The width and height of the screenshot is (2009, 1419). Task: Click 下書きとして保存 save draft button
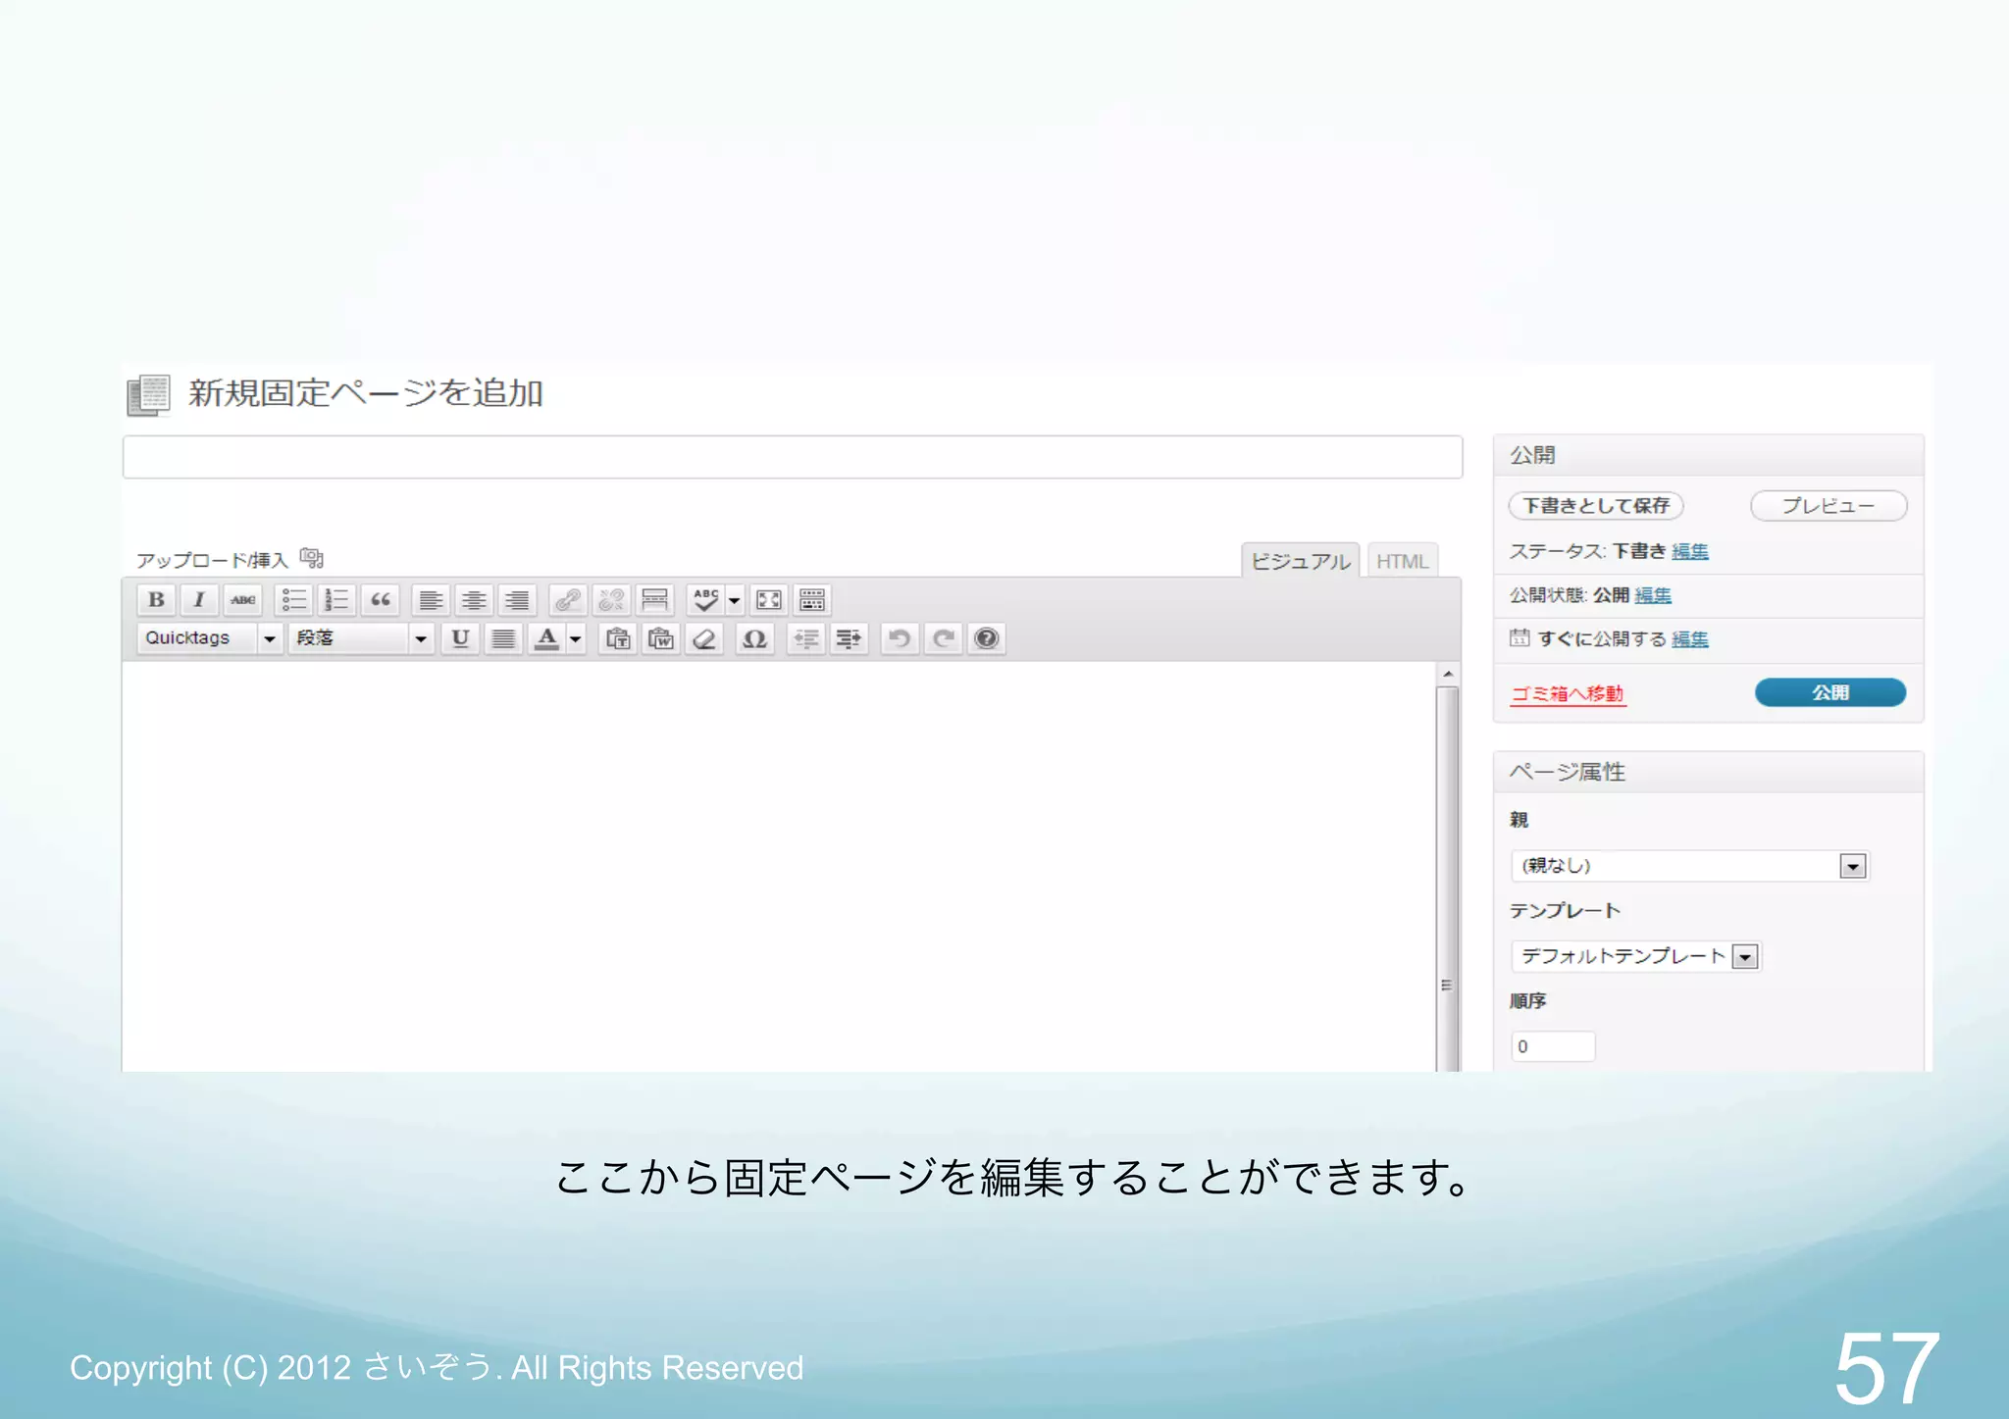(1596, 506)
